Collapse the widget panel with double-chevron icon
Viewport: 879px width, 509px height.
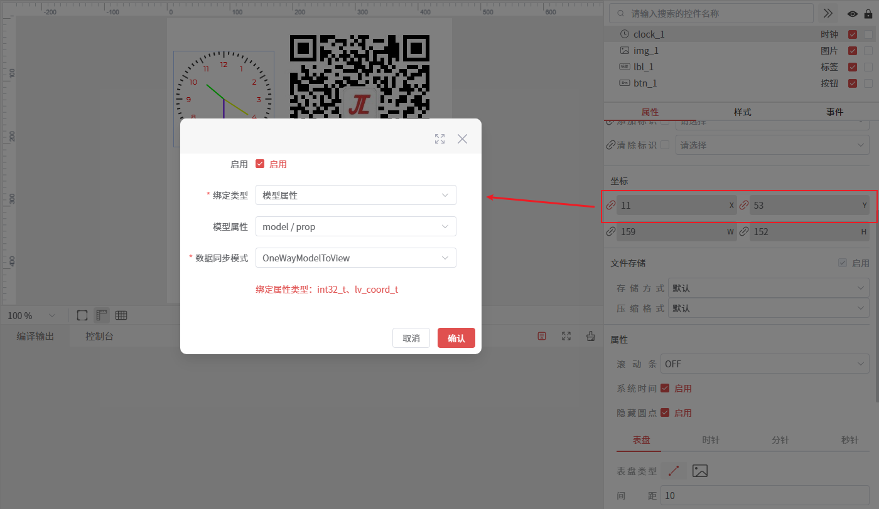[828, 13]
